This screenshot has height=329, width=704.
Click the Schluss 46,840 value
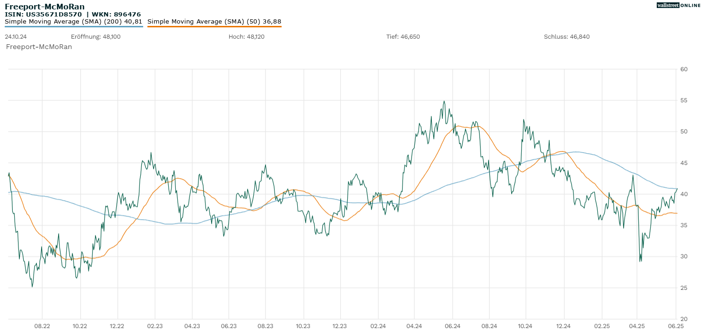pyautogui.click(x=567, y=37)
